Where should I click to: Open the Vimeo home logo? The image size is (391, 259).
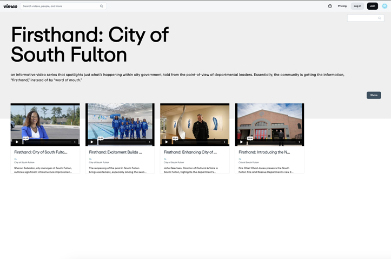[x=10, y=6]
